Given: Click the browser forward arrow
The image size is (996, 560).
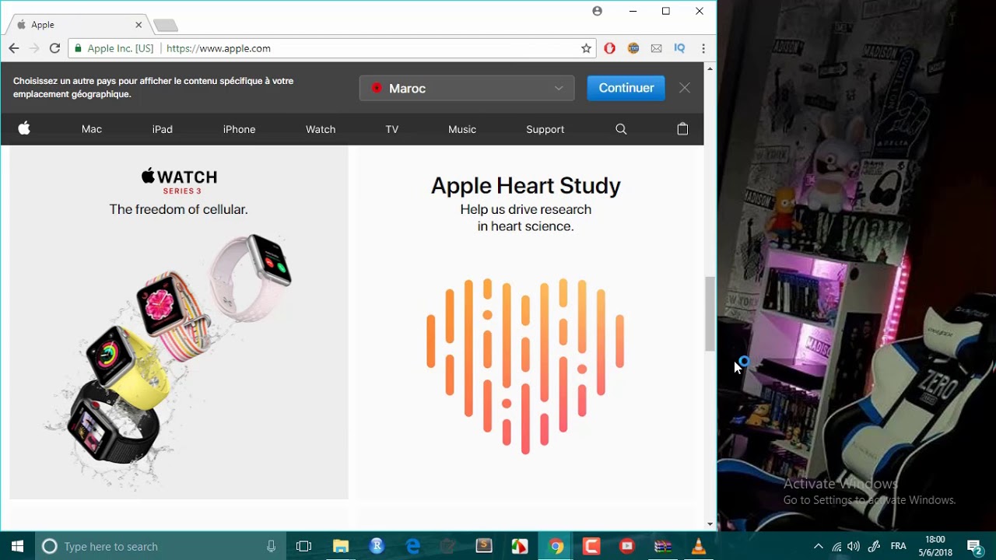Looking at the screenshot, I should (x=33, y=48).
